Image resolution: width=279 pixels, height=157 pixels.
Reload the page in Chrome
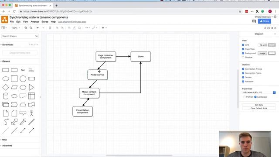(14, 11)
